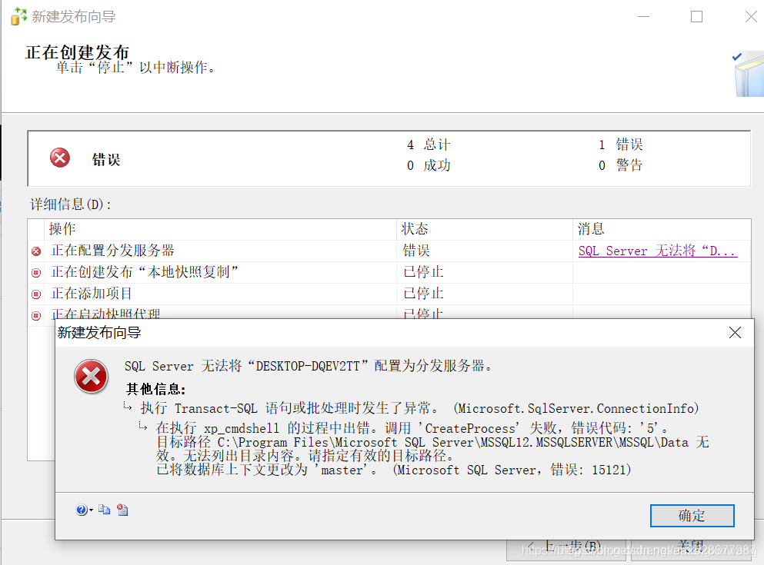Select the 正在创建发布“本地快照复制” row
The width and height of the screenshot is (764, 565).
coord(389,272)
